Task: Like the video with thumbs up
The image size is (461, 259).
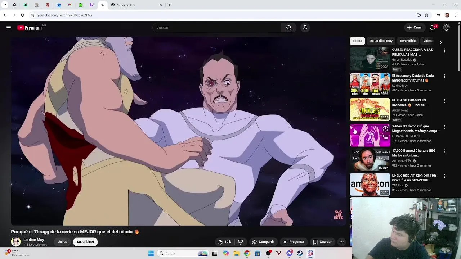Action: [x=224, y=242]
